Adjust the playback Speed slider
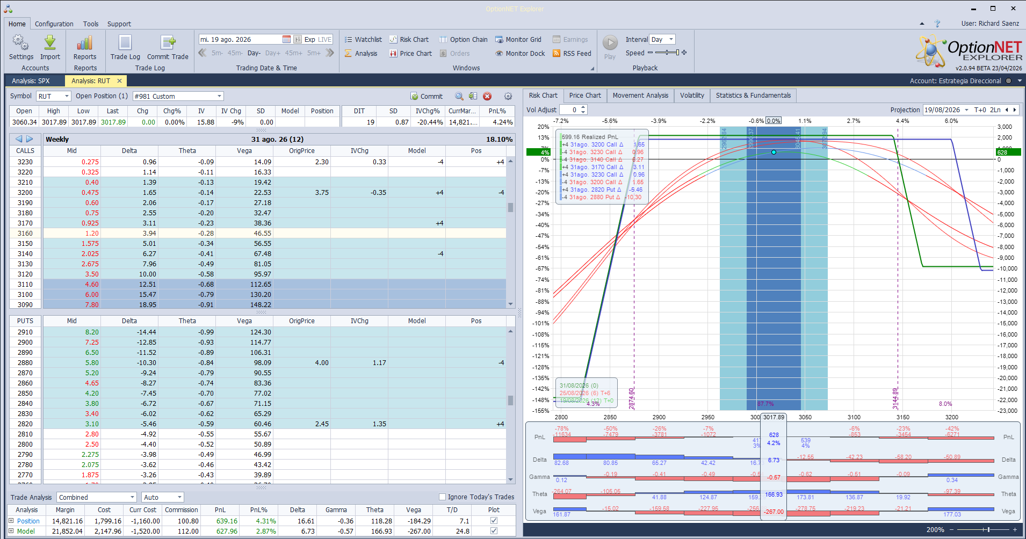This screenshot has height=539, width=1026. [667, 53]
